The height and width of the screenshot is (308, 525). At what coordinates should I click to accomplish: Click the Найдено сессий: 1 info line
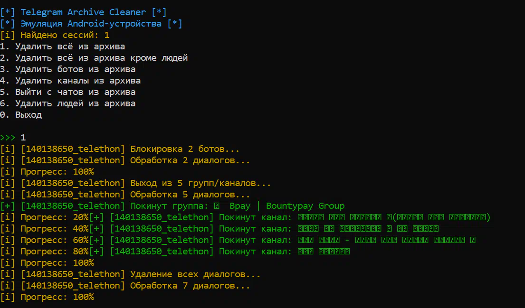55,35
